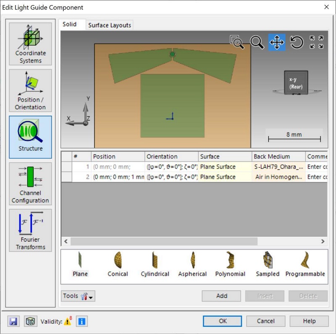Click row 1 comment cell

click(317, 167)
